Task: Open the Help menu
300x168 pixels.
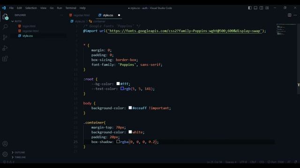Action: 82,8
